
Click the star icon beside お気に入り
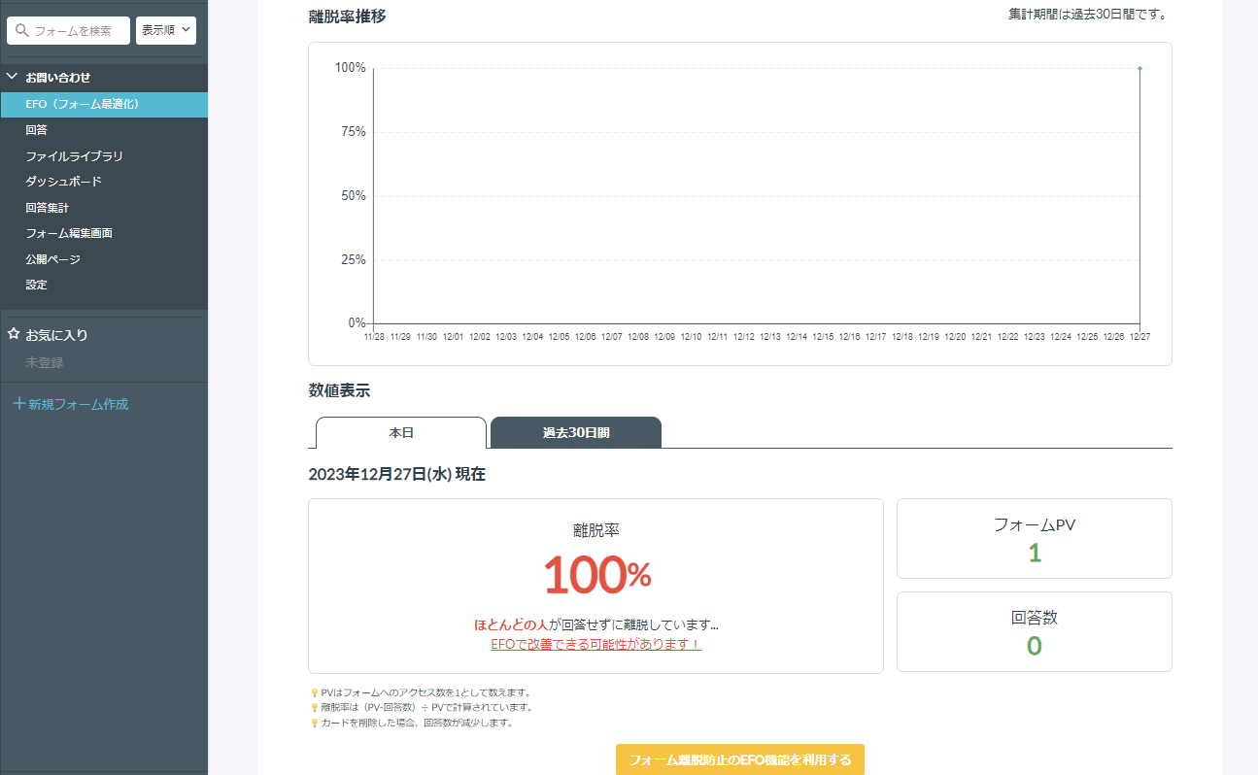13,334
